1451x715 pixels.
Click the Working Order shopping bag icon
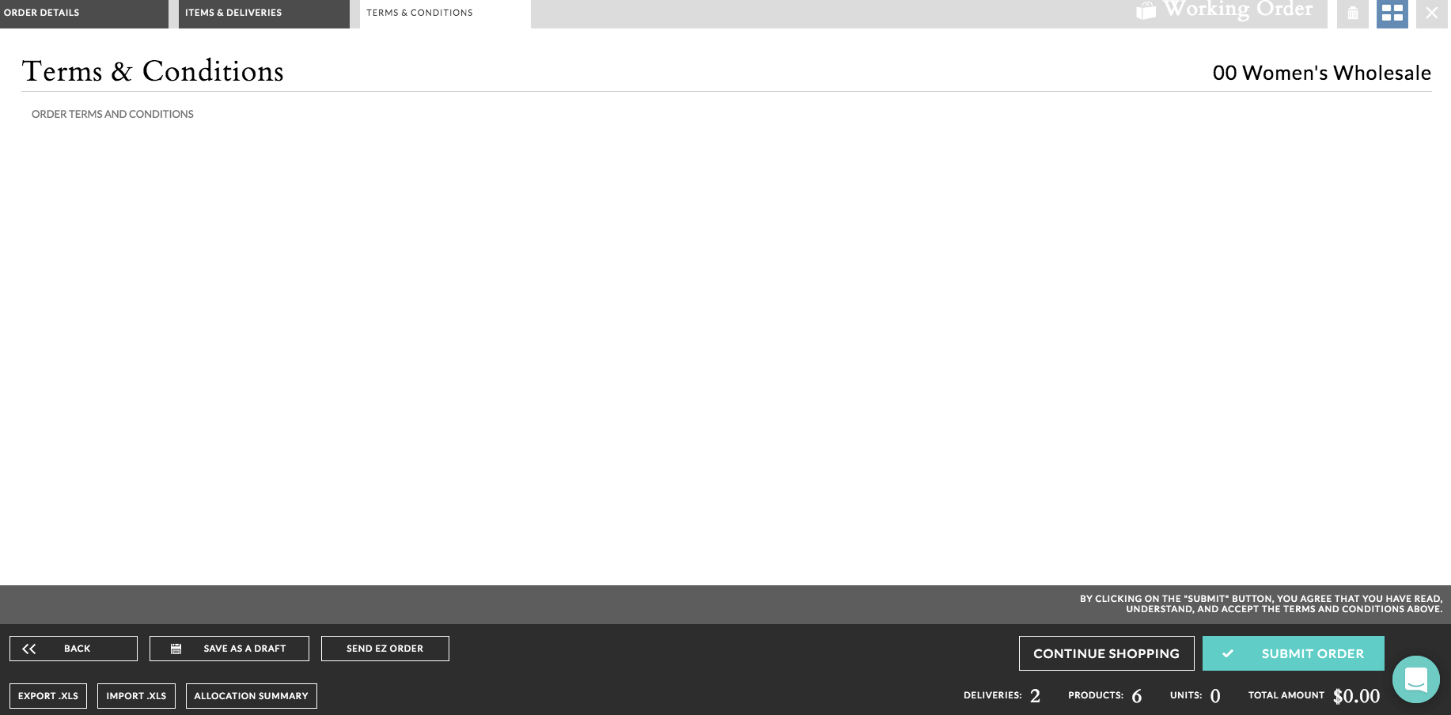1146,11
